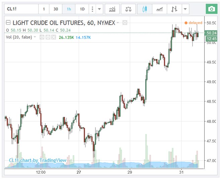
Task: Collapse the chart legend with the minus box
Action: click(8, 23)
